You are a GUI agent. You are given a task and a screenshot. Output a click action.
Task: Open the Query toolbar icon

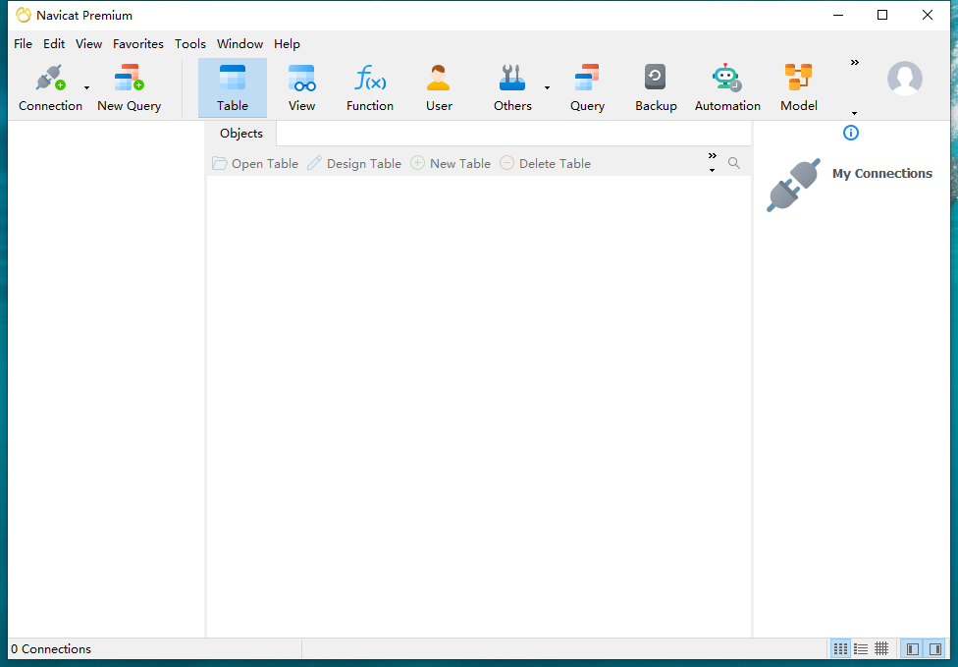pos(587,87)
